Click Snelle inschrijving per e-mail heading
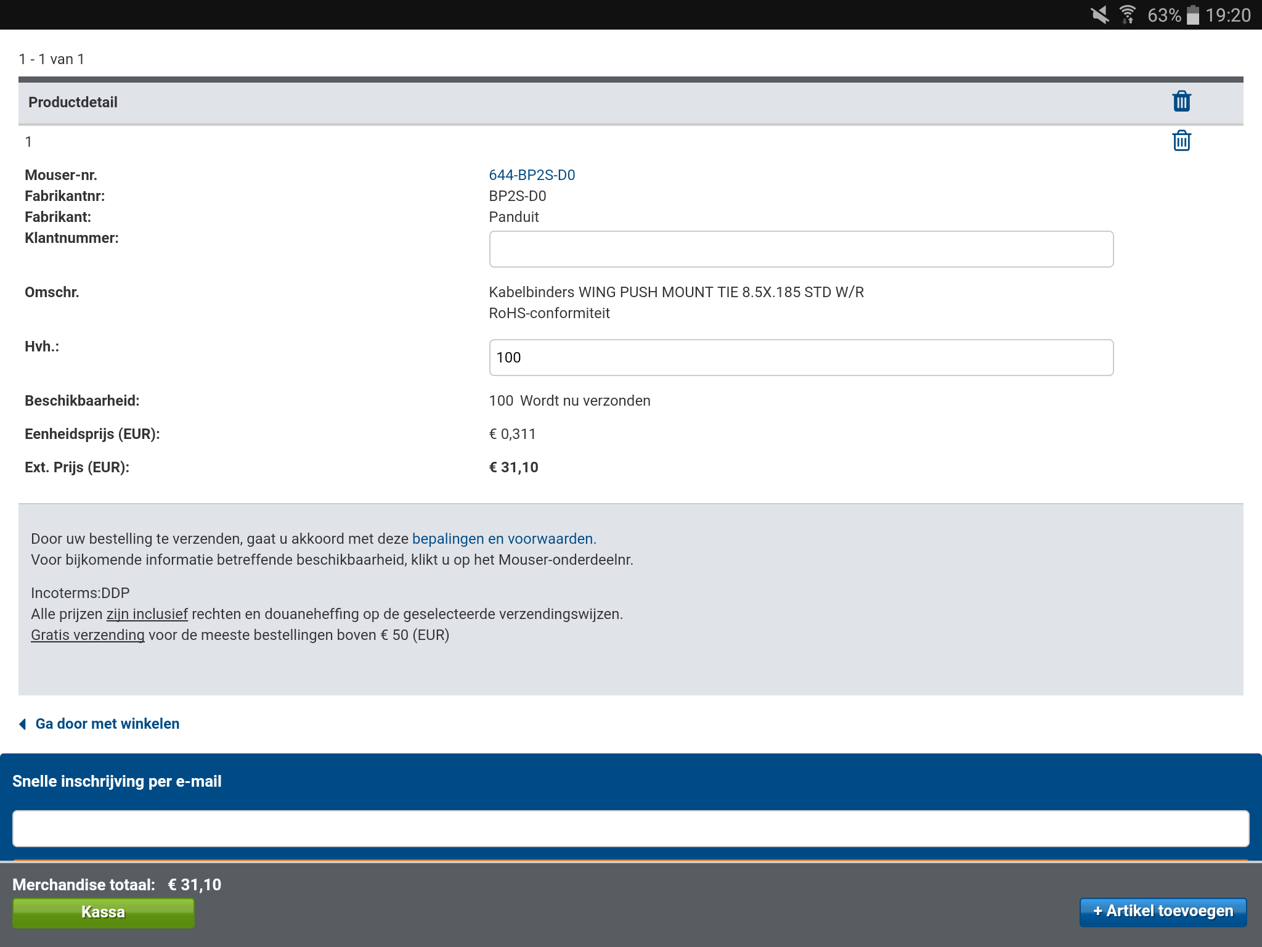Viewport: 1262px width, 947px height. 116,782
